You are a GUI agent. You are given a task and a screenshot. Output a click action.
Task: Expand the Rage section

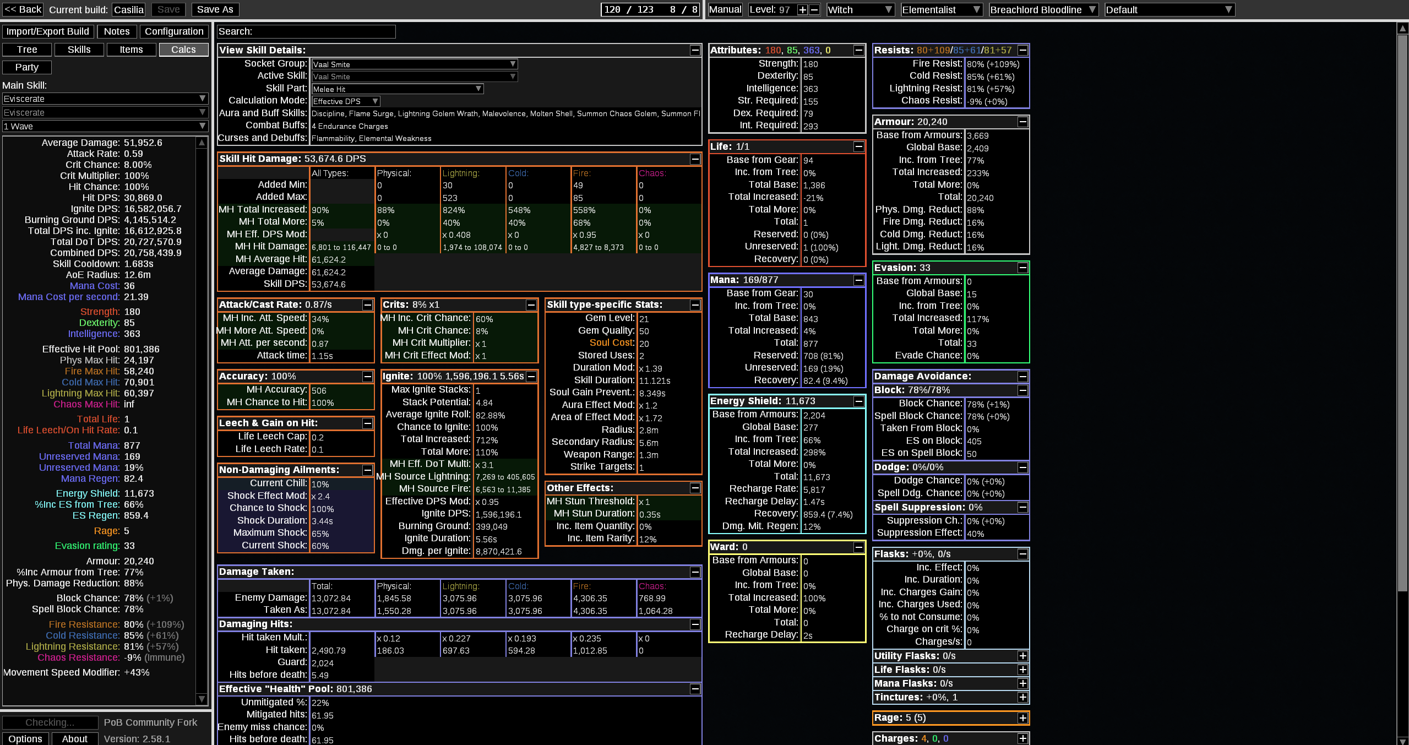pyautogui.click(x=1022, y=718)
